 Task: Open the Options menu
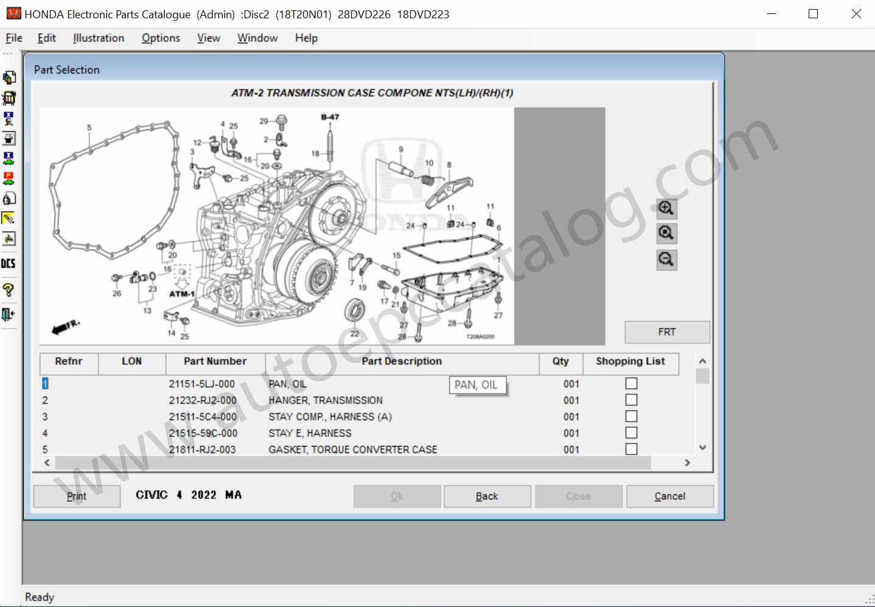pyautogui.click(x=161, y=38)
